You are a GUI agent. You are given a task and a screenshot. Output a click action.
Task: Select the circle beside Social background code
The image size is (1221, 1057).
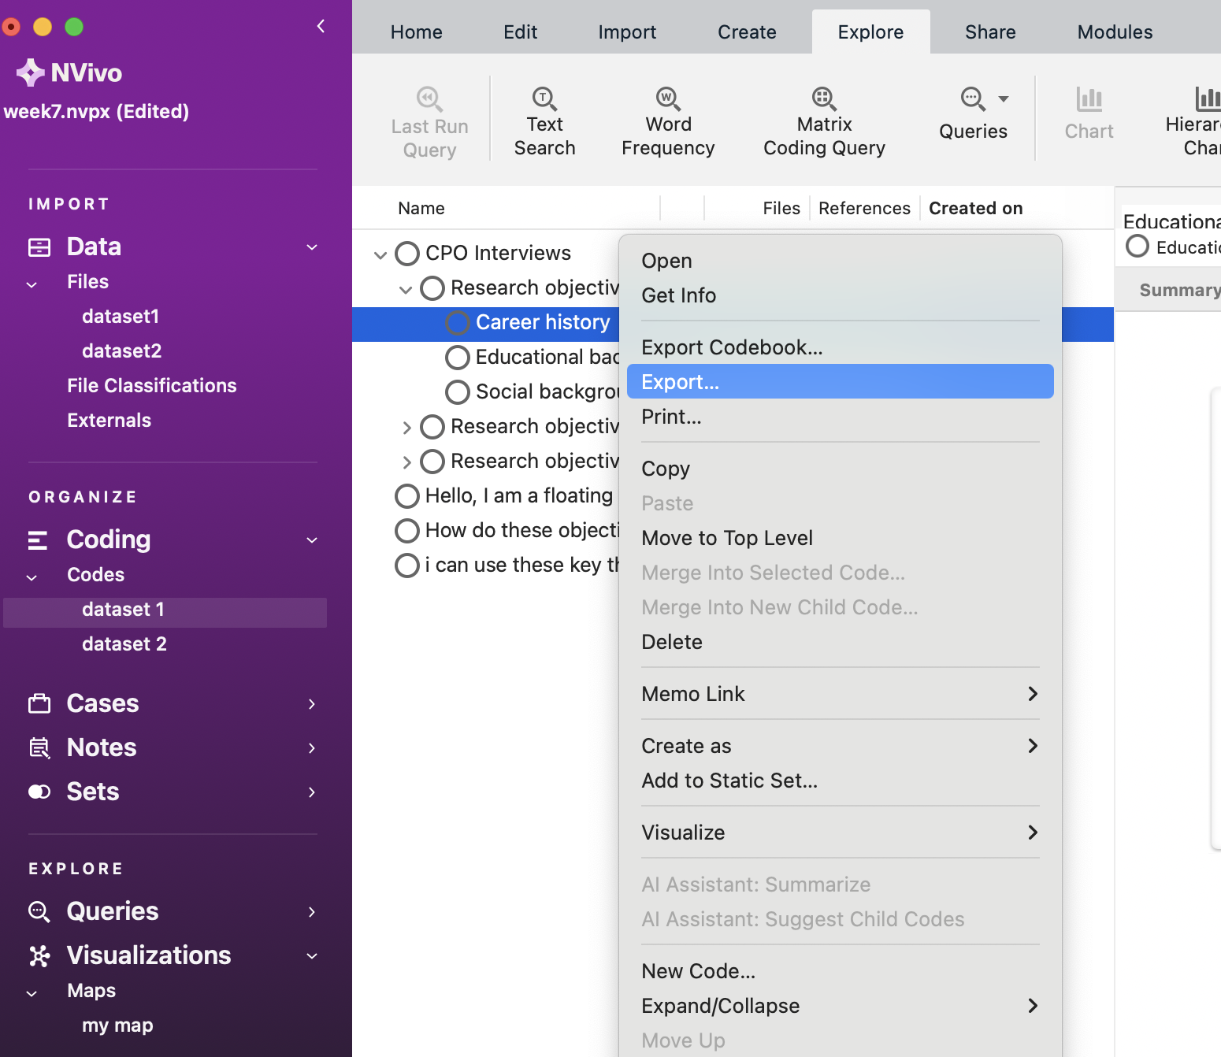pos(458,392)
